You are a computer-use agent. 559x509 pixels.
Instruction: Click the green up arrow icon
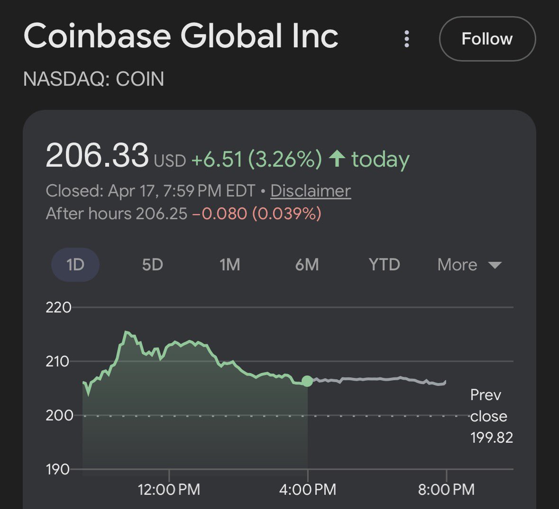point(337,159)
